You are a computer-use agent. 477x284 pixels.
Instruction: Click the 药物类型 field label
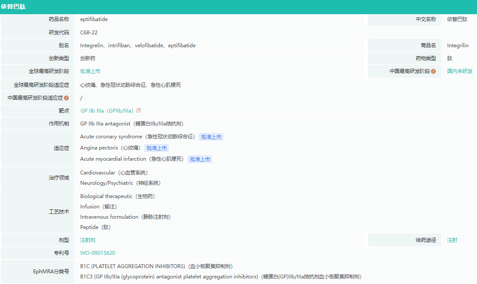(426, 58)
